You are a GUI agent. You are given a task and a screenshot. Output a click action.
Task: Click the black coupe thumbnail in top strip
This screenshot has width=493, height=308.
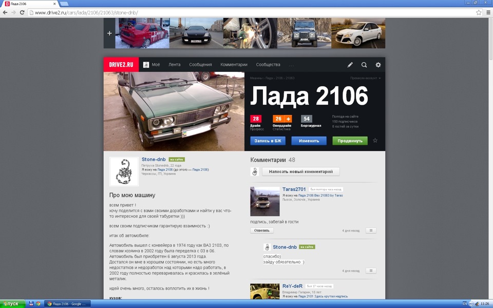(197, 33)
